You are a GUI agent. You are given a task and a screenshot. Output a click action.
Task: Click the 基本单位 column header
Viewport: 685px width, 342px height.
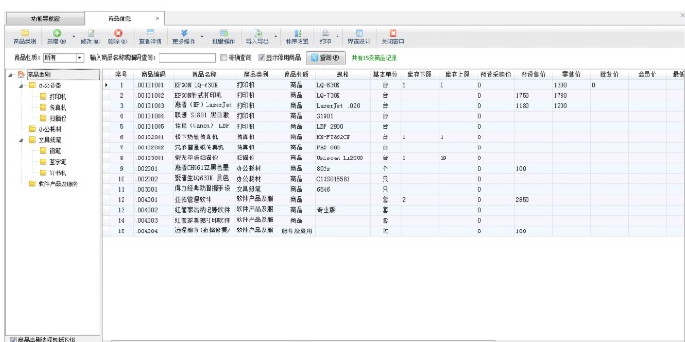(x=385, y=75)
